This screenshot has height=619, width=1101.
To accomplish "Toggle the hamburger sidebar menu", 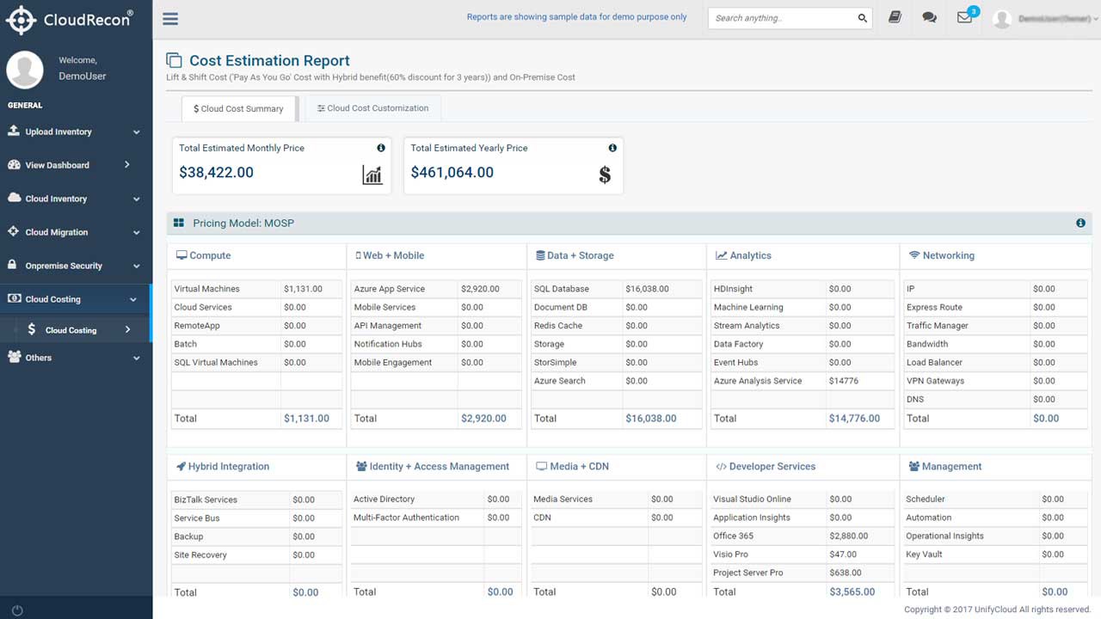I will click(170, 19).
